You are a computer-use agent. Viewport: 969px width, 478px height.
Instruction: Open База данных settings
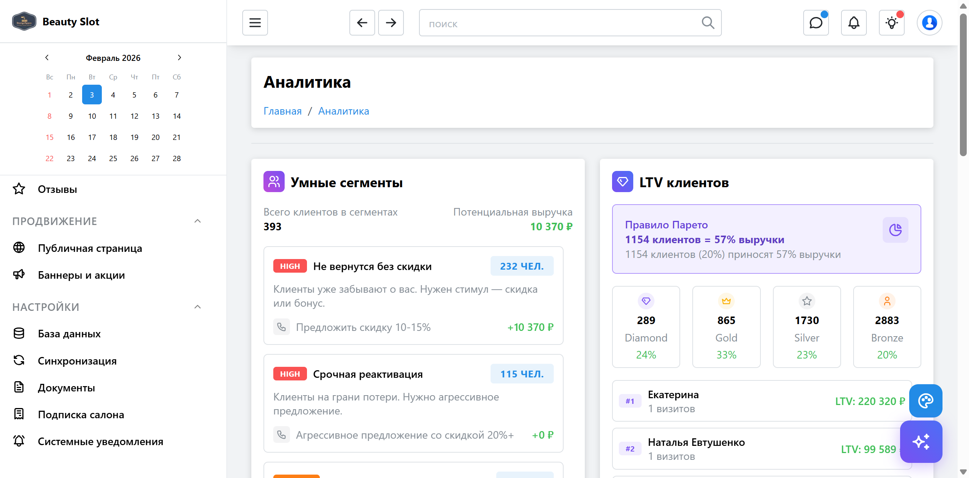pyautogui.click(x=69, y=334)
